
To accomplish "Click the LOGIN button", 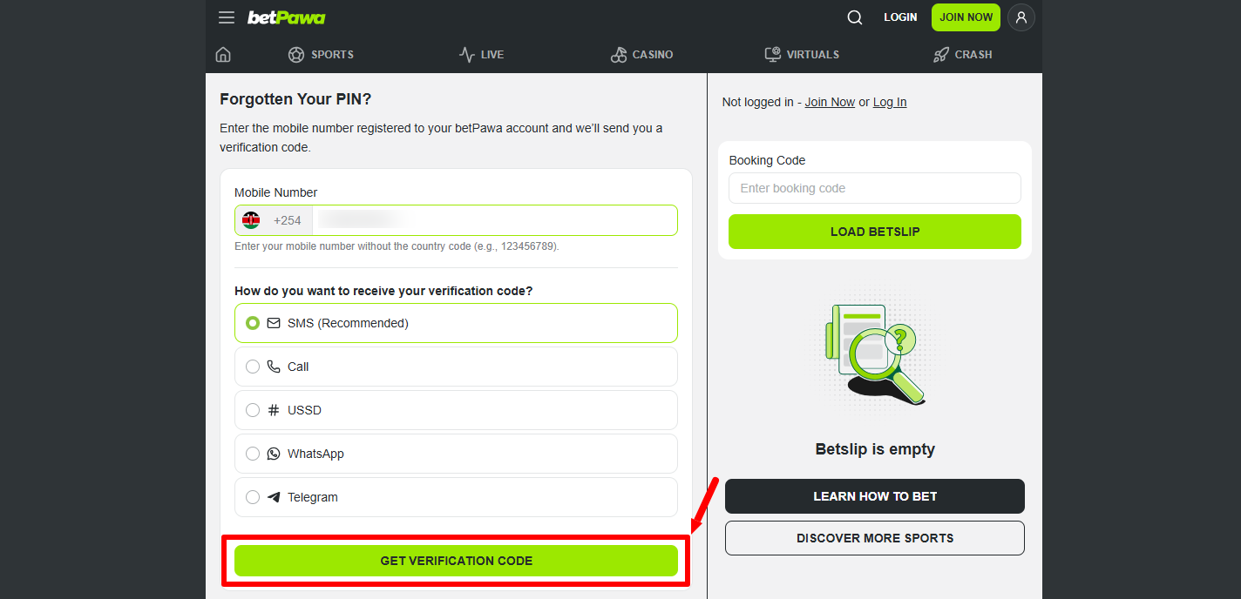I will 900,17.
